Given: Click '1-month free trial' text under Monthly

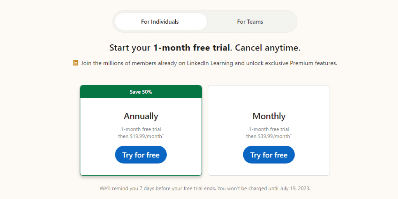Looking at the screenshot, I should point(269,129).
